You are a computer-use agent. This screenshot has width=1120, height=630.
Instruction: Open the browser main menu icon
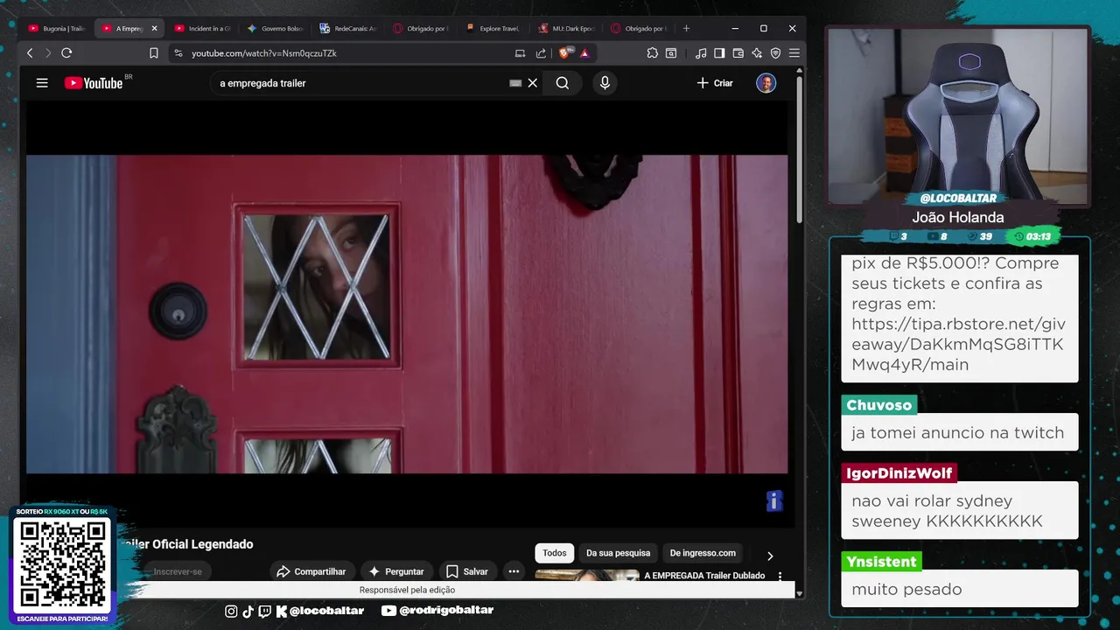[x=794, y=53]
